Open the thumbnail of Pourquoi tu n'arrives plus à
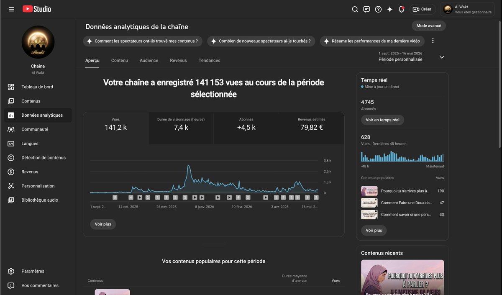 point(369,191)
